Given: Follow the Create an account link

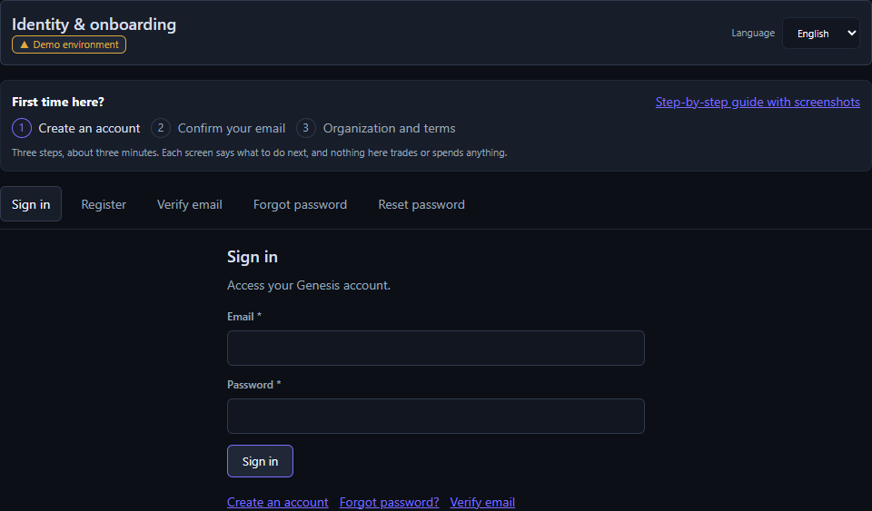Looking at the screenshot, I should 278,502.
